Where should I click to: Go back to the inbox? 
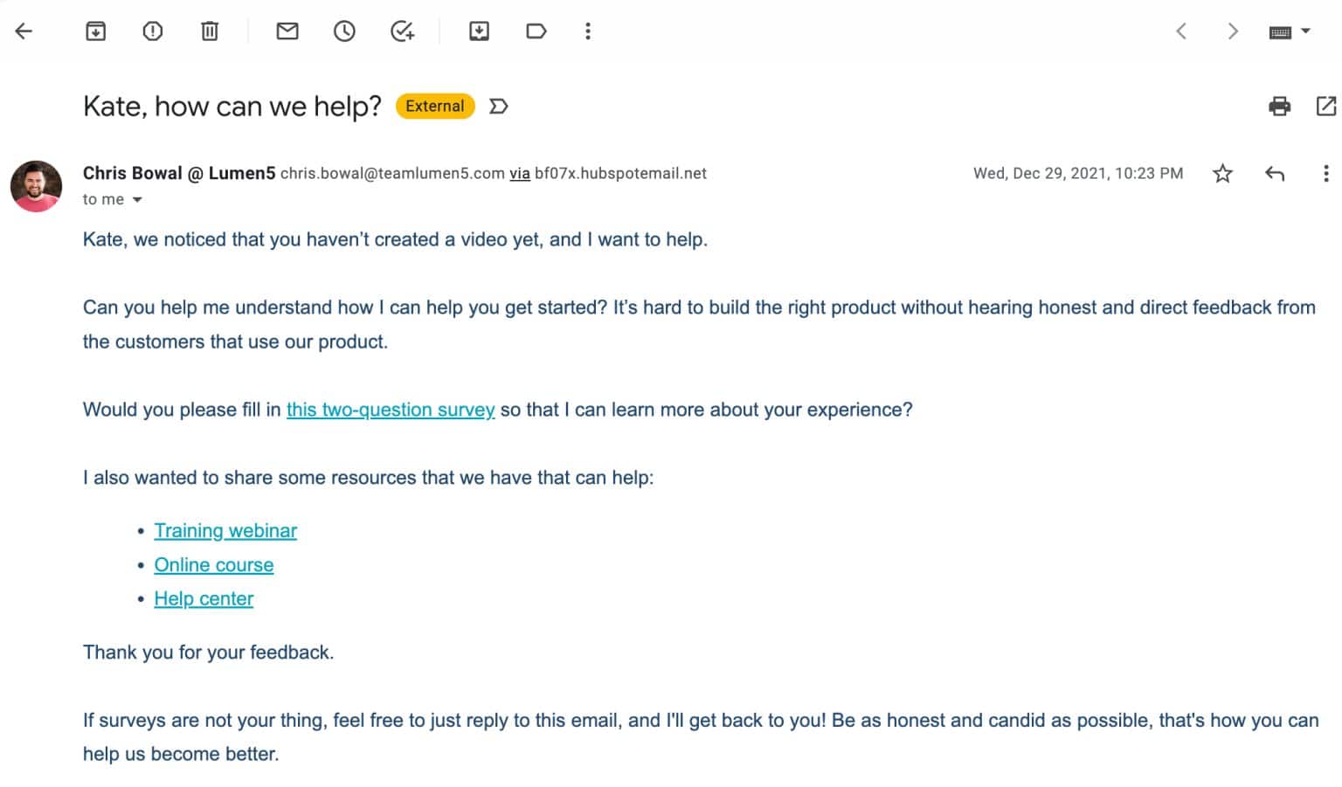coord(24,31)
